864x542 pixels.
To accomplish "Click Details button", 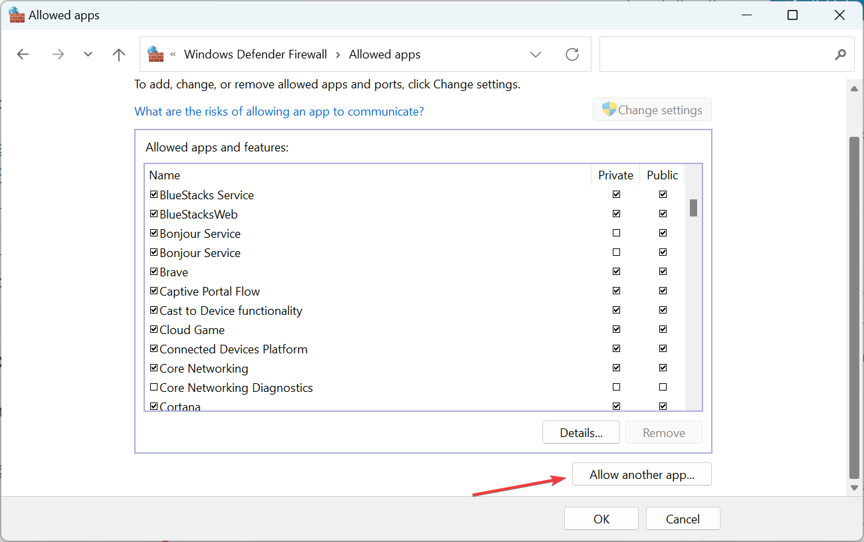I will pyautogui.click(x=581, y=432).
